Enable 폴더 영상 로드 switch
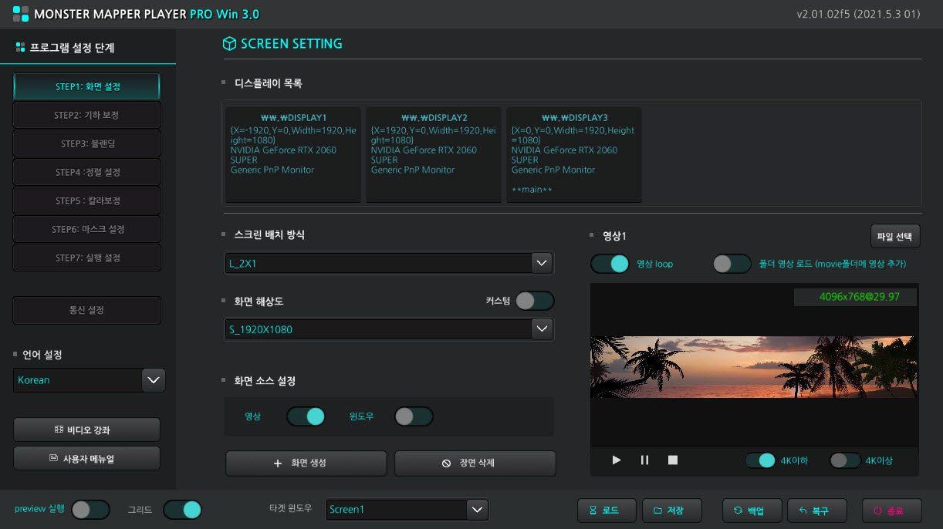 (732, 264)
